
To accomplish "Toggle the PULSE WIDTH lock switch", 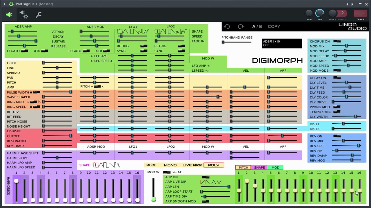I will pos(37,92).
